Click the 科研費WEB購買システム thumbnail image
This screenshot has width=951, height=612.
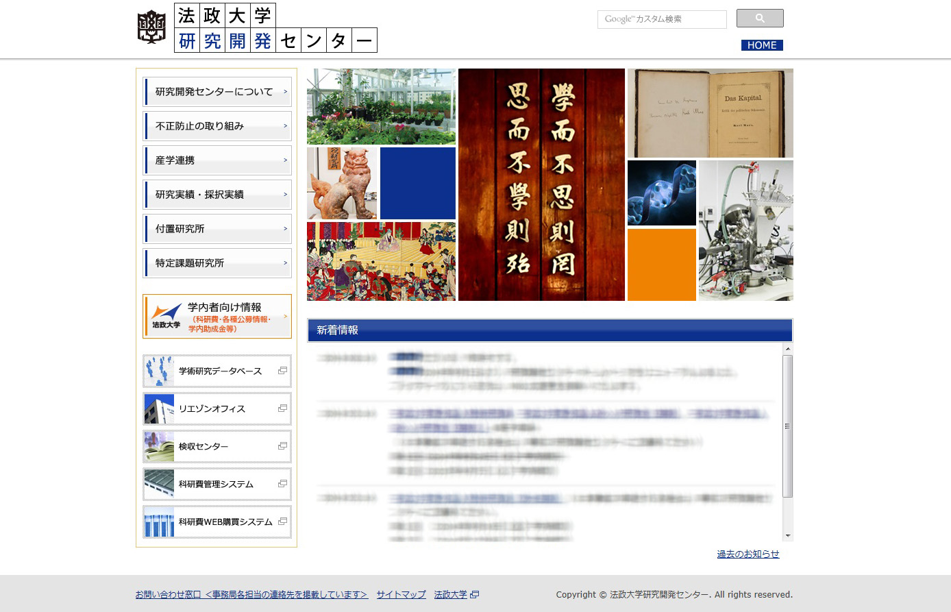(x=159, y=522)
